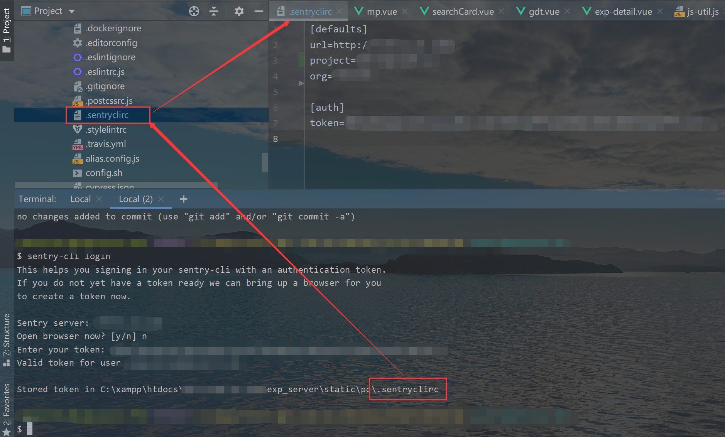Click the JS icon on js-util.js tab
Viewport: 725px width, 437px height.
(679, 12)
